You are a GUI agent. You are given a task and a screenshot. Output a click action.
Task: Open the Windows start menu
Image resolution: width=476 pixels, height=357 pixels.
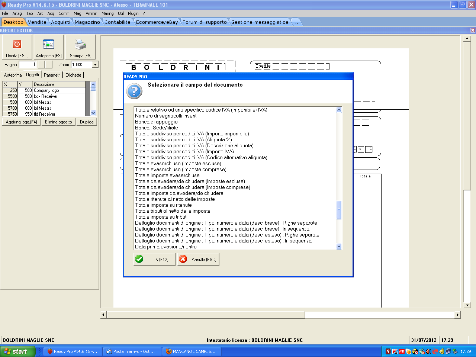click(x=18, y=351)
